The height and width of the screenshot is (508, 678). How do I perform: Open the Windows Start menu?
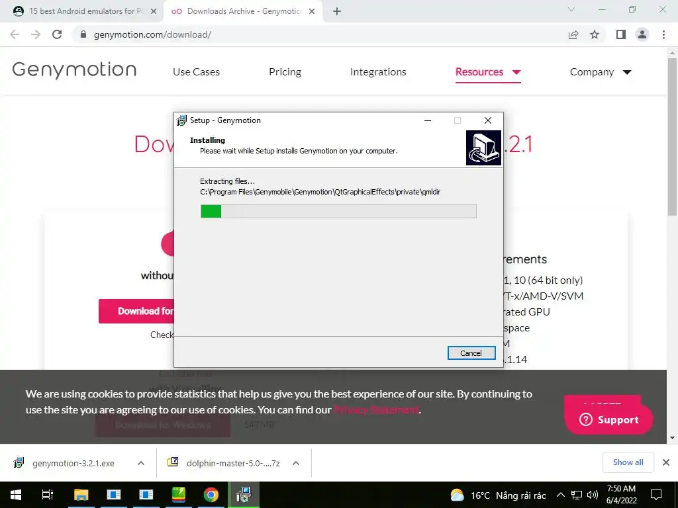(x=16, y=495)
